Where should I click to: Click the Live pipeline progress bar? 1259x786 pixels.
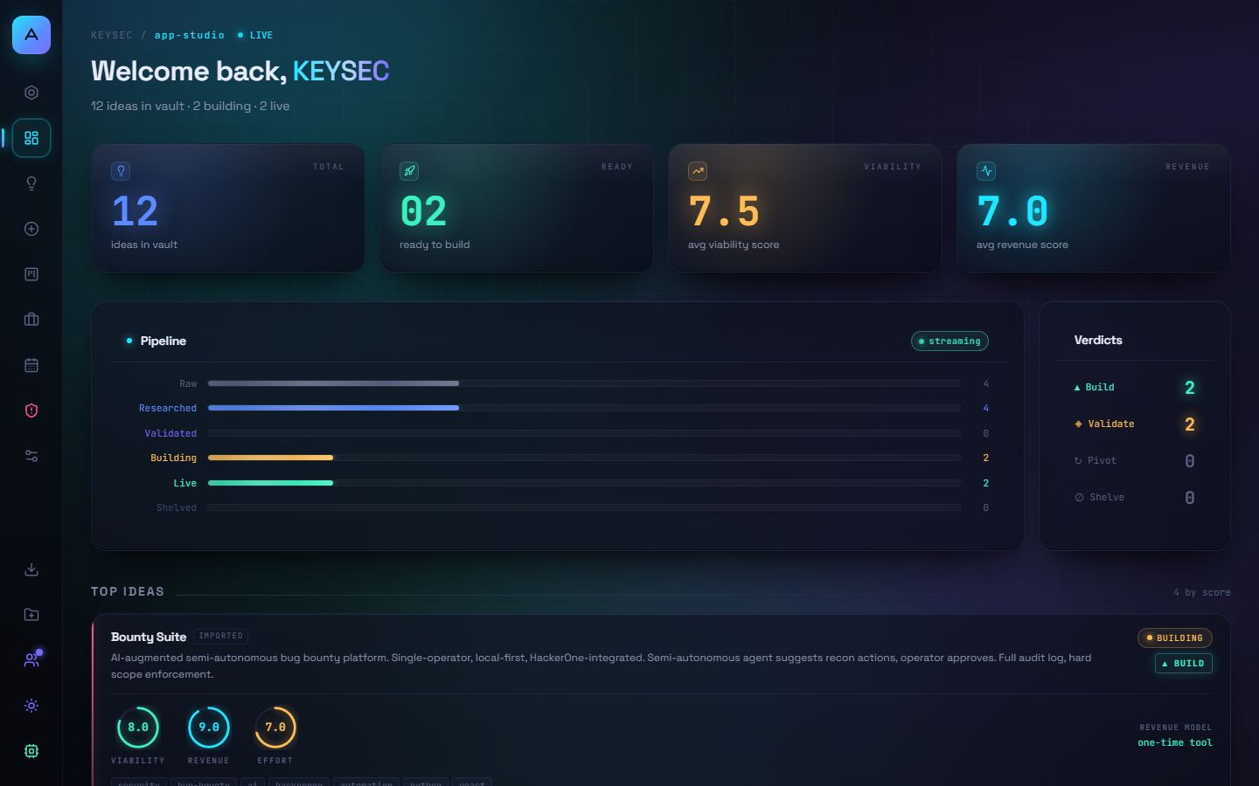(584, 483)
